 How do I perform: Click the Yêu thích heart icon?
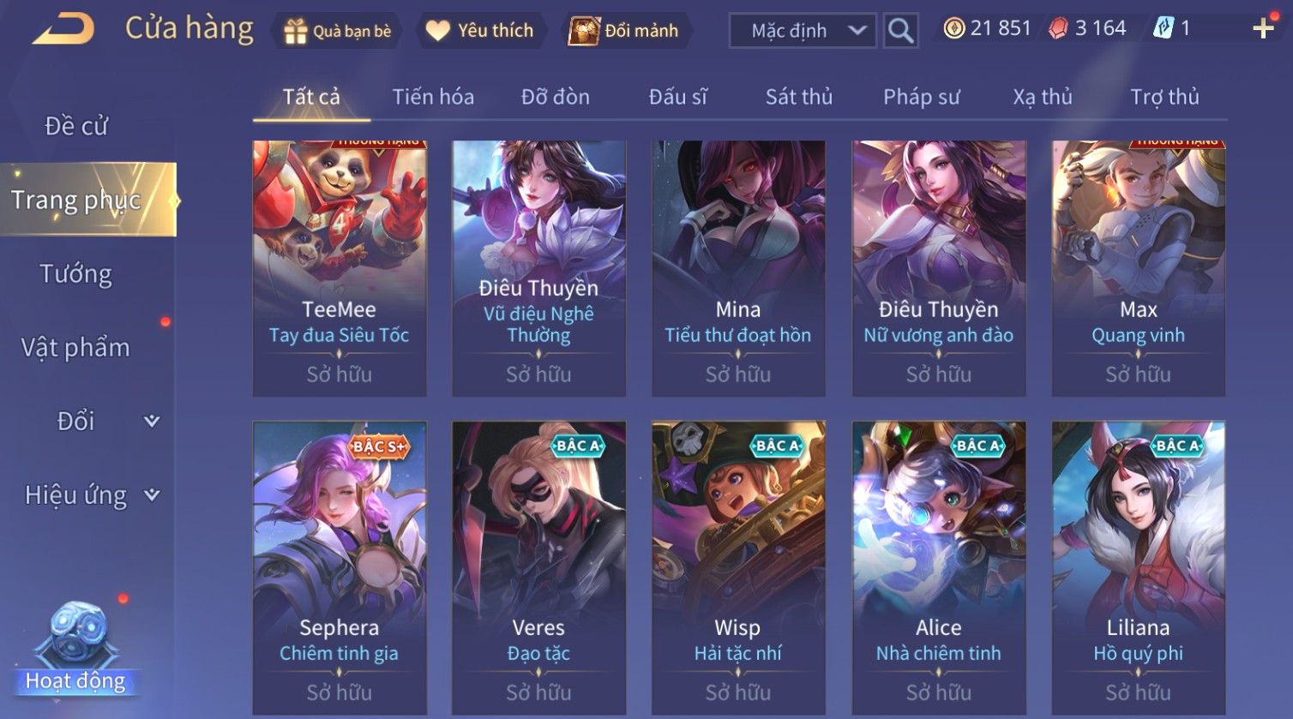coord(437,31)
